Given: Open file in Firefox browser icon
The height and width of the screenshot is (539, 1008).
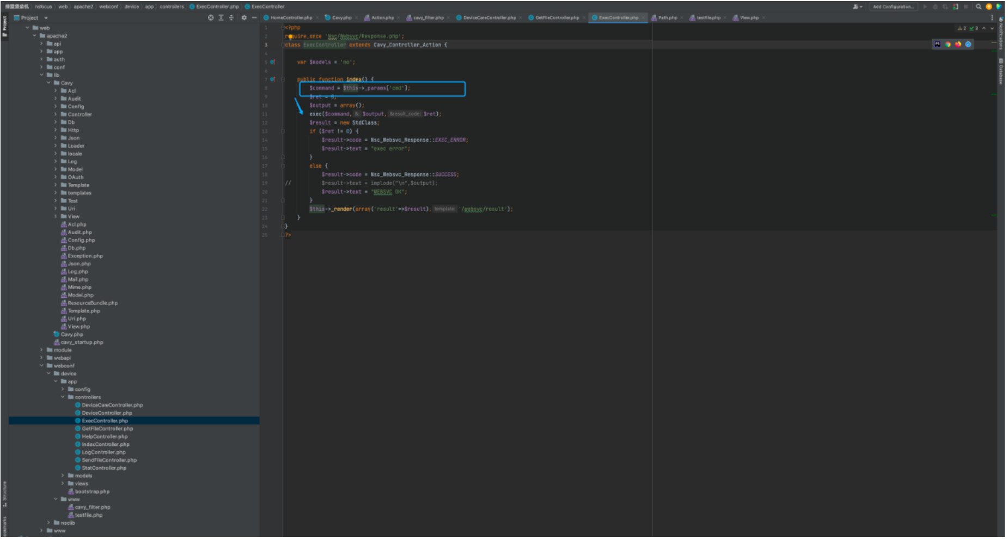Looking at the screenshot, I should 958,45.
